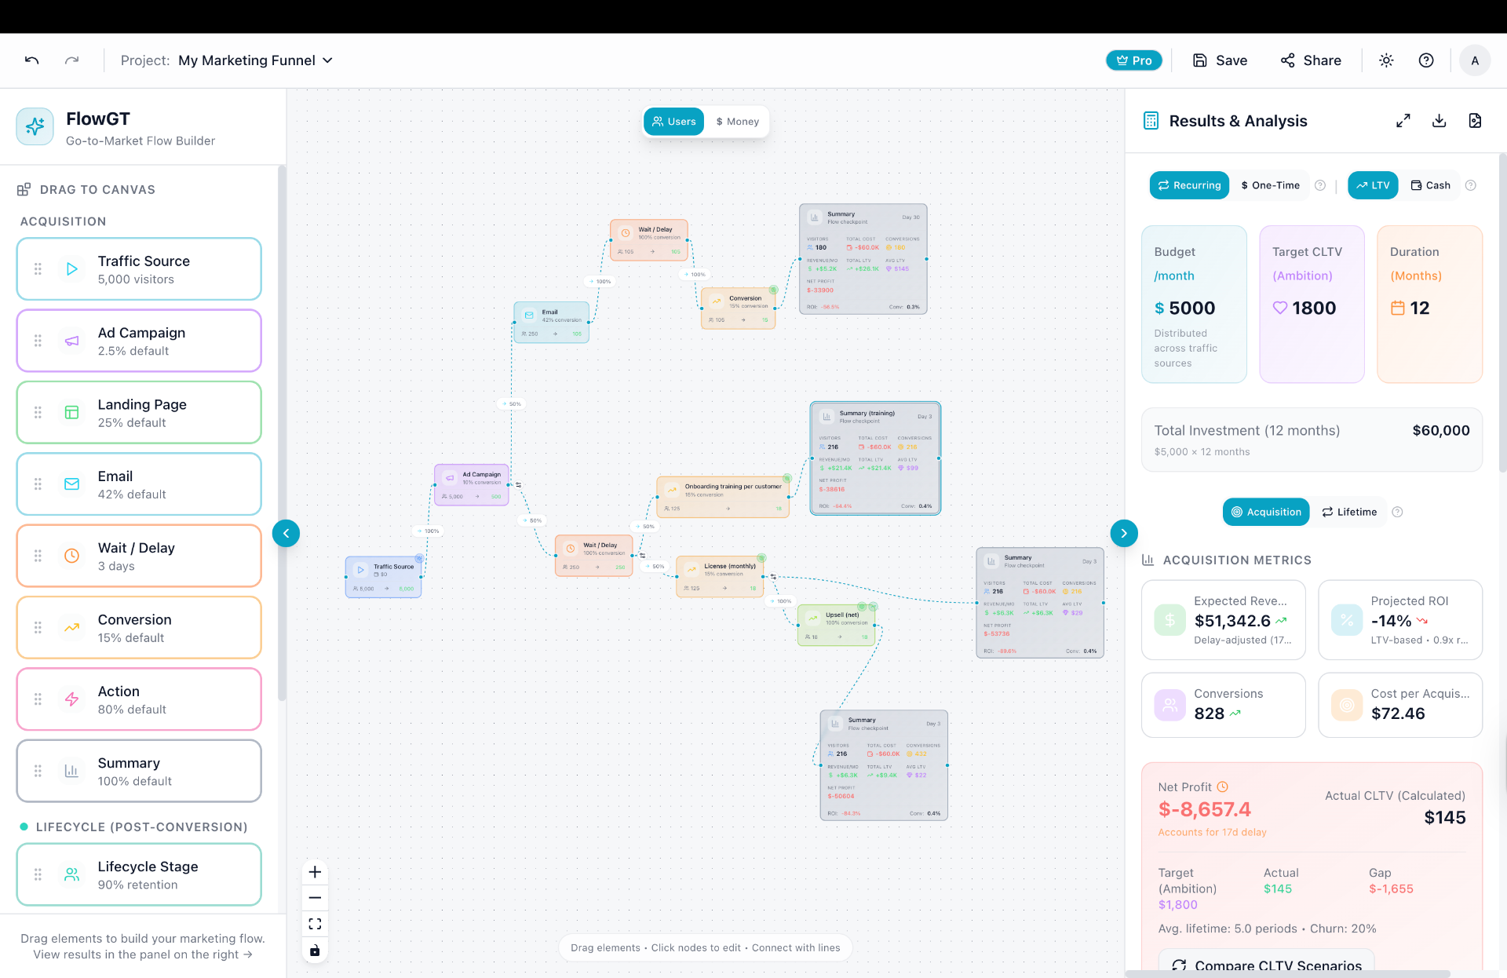This screenshot has height=978, width=1507.
Task: Download results with the download icon
Action: click(x=1439, y=121)
